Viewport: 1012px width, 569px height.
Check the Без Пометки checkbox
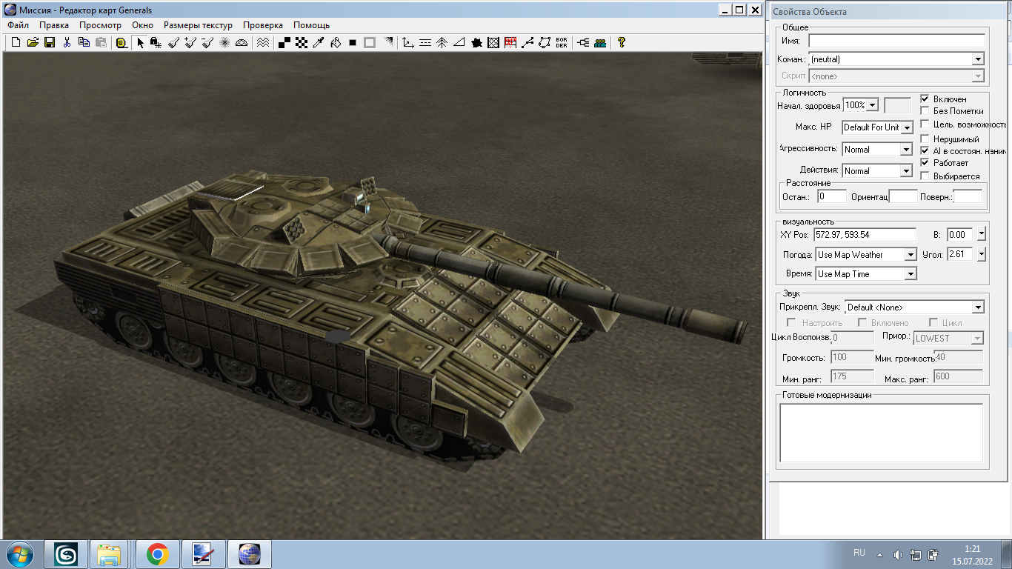pyautogui.click(x=925, y=110)
